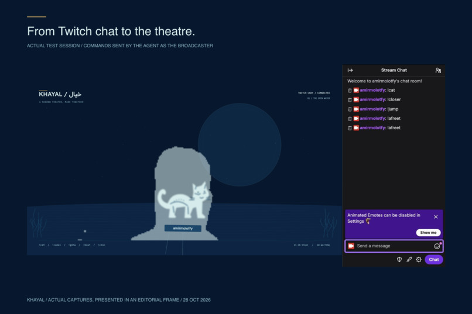Click the KHAYAL actual captures footer text
The height and width of the screenshot is (314, 472).
119,300
